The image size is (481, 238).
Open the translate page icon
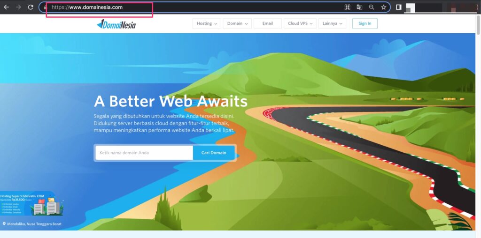tap(359, 7)
